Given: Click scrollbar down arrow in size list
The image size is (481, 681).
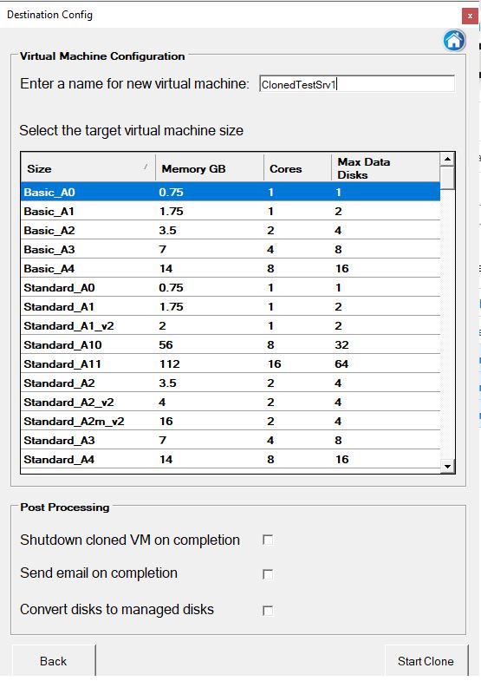Looking at the screenshot, I should tap(447, 467).
